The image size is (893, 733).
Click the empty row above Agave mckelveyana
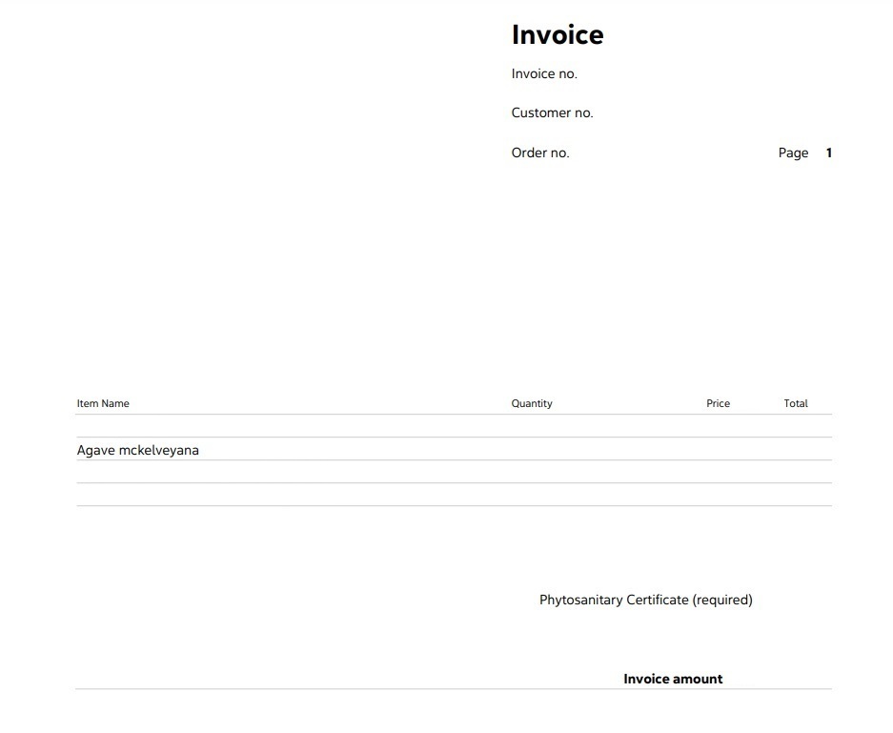(x=454, y=426)
